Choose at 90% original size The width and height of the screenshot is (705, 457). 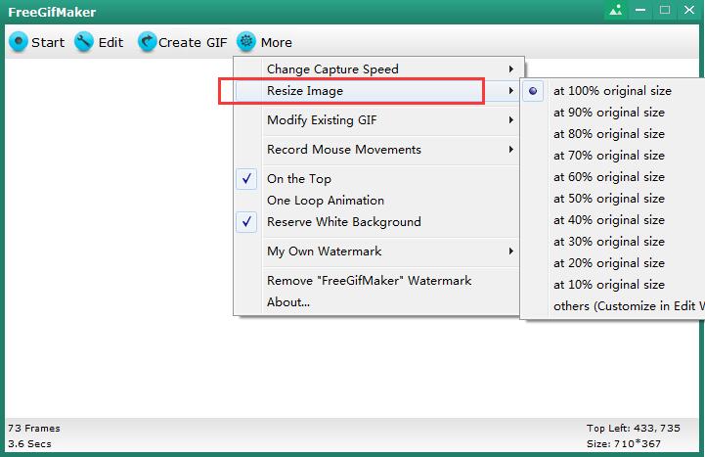tap(609, 113)
